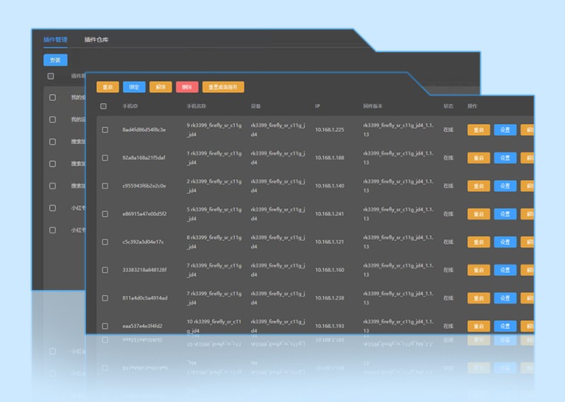Click 设置 in the row with IP 10.168.1.160
Screen dimensions: 565x402
[505, 270]
